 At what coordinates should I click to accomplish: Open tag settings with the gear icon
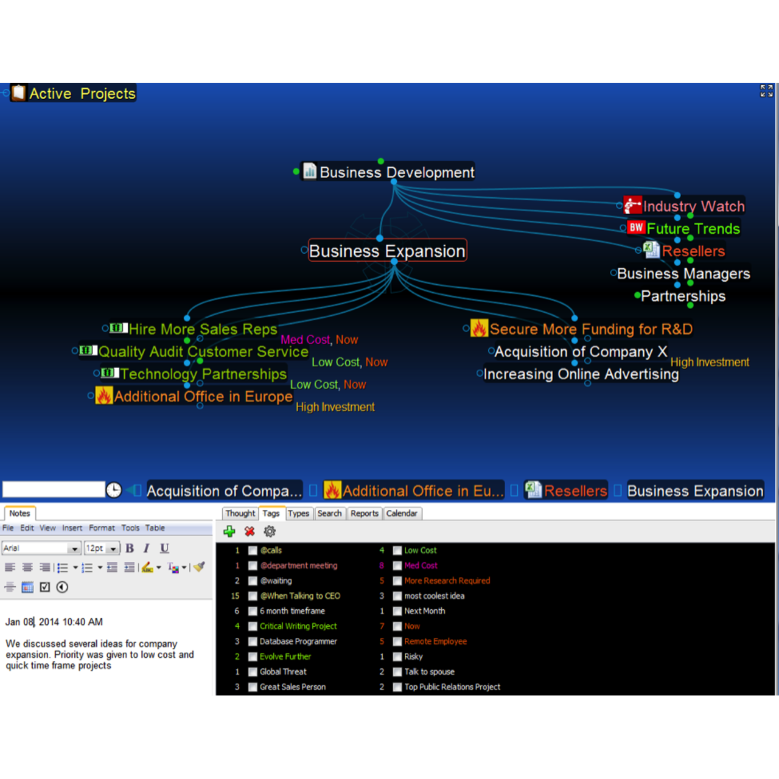click(x=270, y=531)
